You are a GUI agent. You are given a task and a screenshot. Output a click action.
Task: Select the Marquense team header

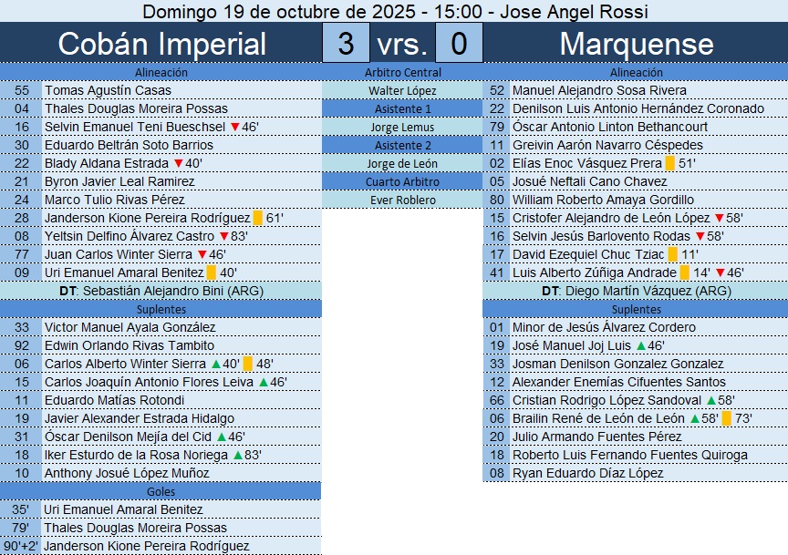coord(637,44)
